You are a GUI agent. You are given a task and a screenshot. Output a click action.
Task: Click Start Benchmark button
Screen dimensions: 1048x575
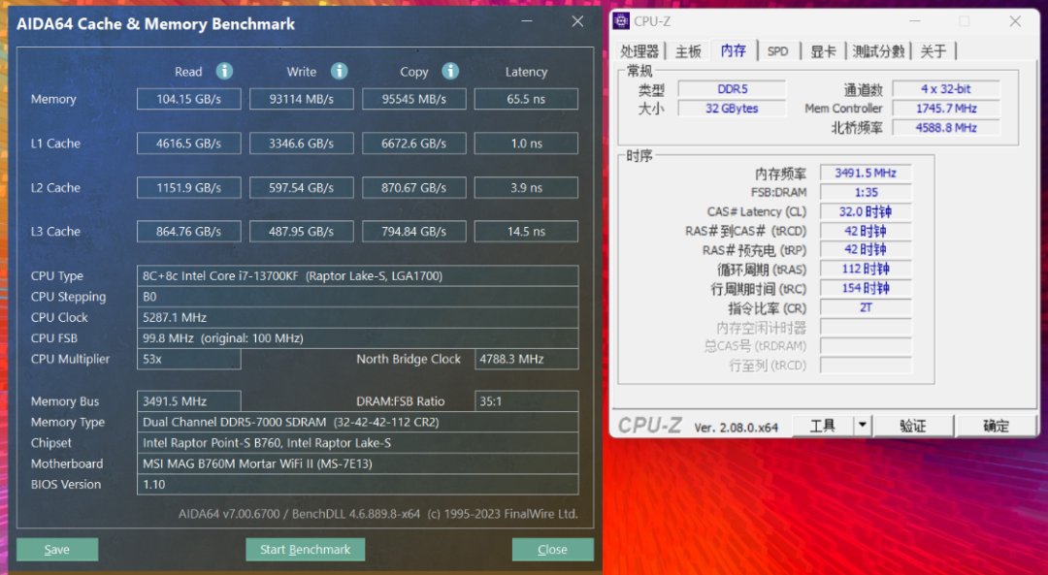click(306, 550)
